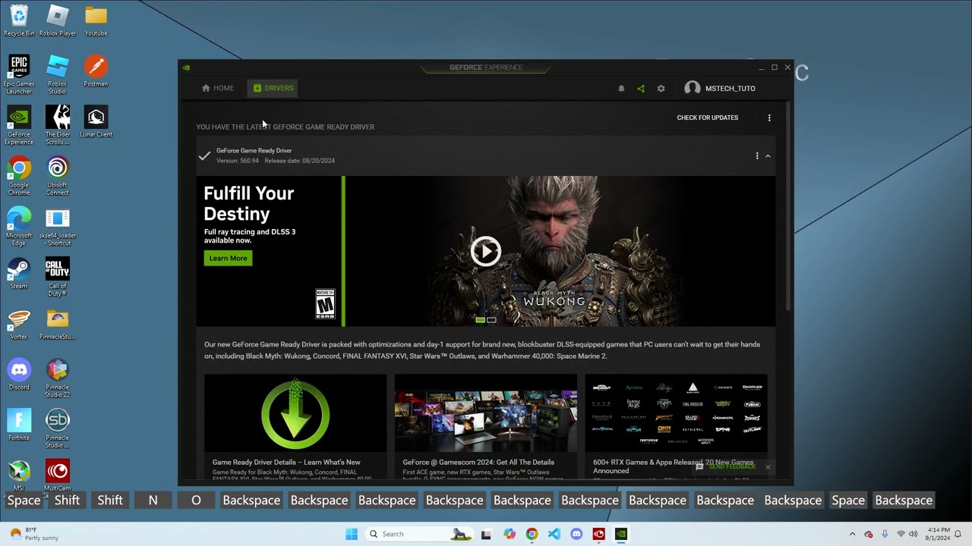
Task: Select the Call of Duty desktop icon
Action: point(58,278)
